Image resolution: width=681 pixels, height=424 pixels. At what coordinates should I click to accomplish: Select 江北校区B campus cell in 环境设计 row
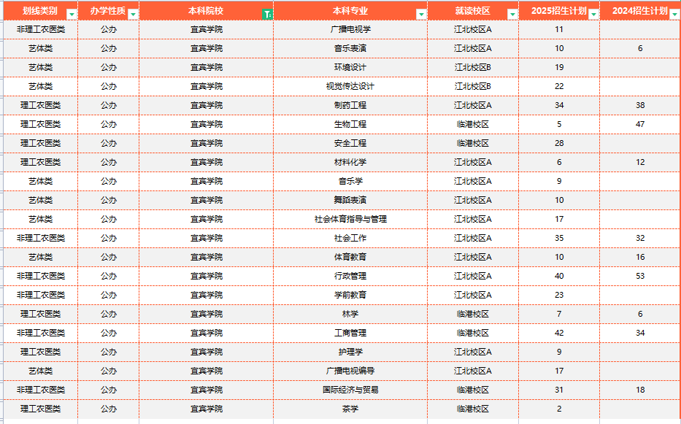click(x=473, y=67)
